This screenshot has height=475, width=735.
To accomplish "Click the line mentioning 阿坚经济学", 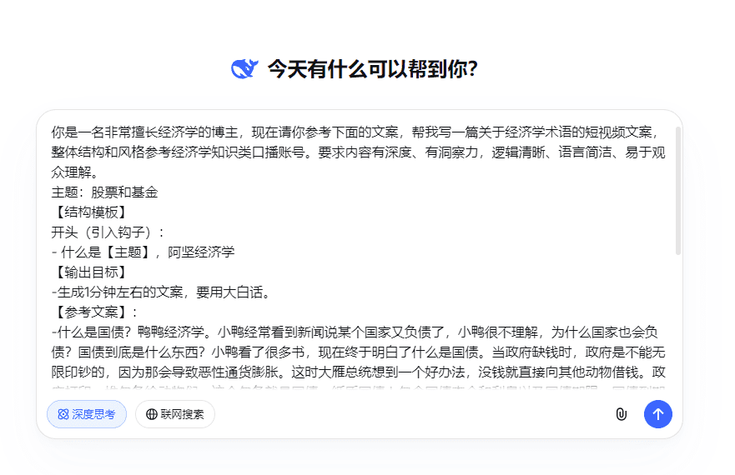I will [143, 252].
